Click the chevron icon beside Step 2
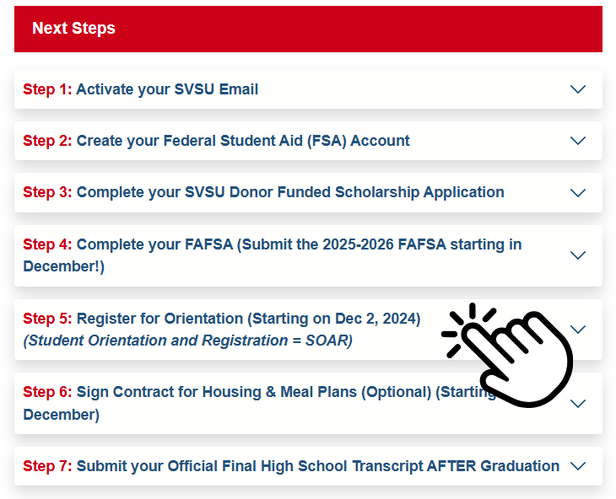The height and width of the screenshot is (499, 616). pyautogui.click(x=578, y=141)
